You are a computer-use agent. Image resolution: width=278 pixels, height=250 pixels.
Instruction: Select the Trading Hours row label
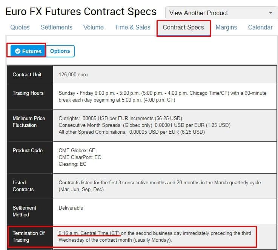(x=28, y=93)
